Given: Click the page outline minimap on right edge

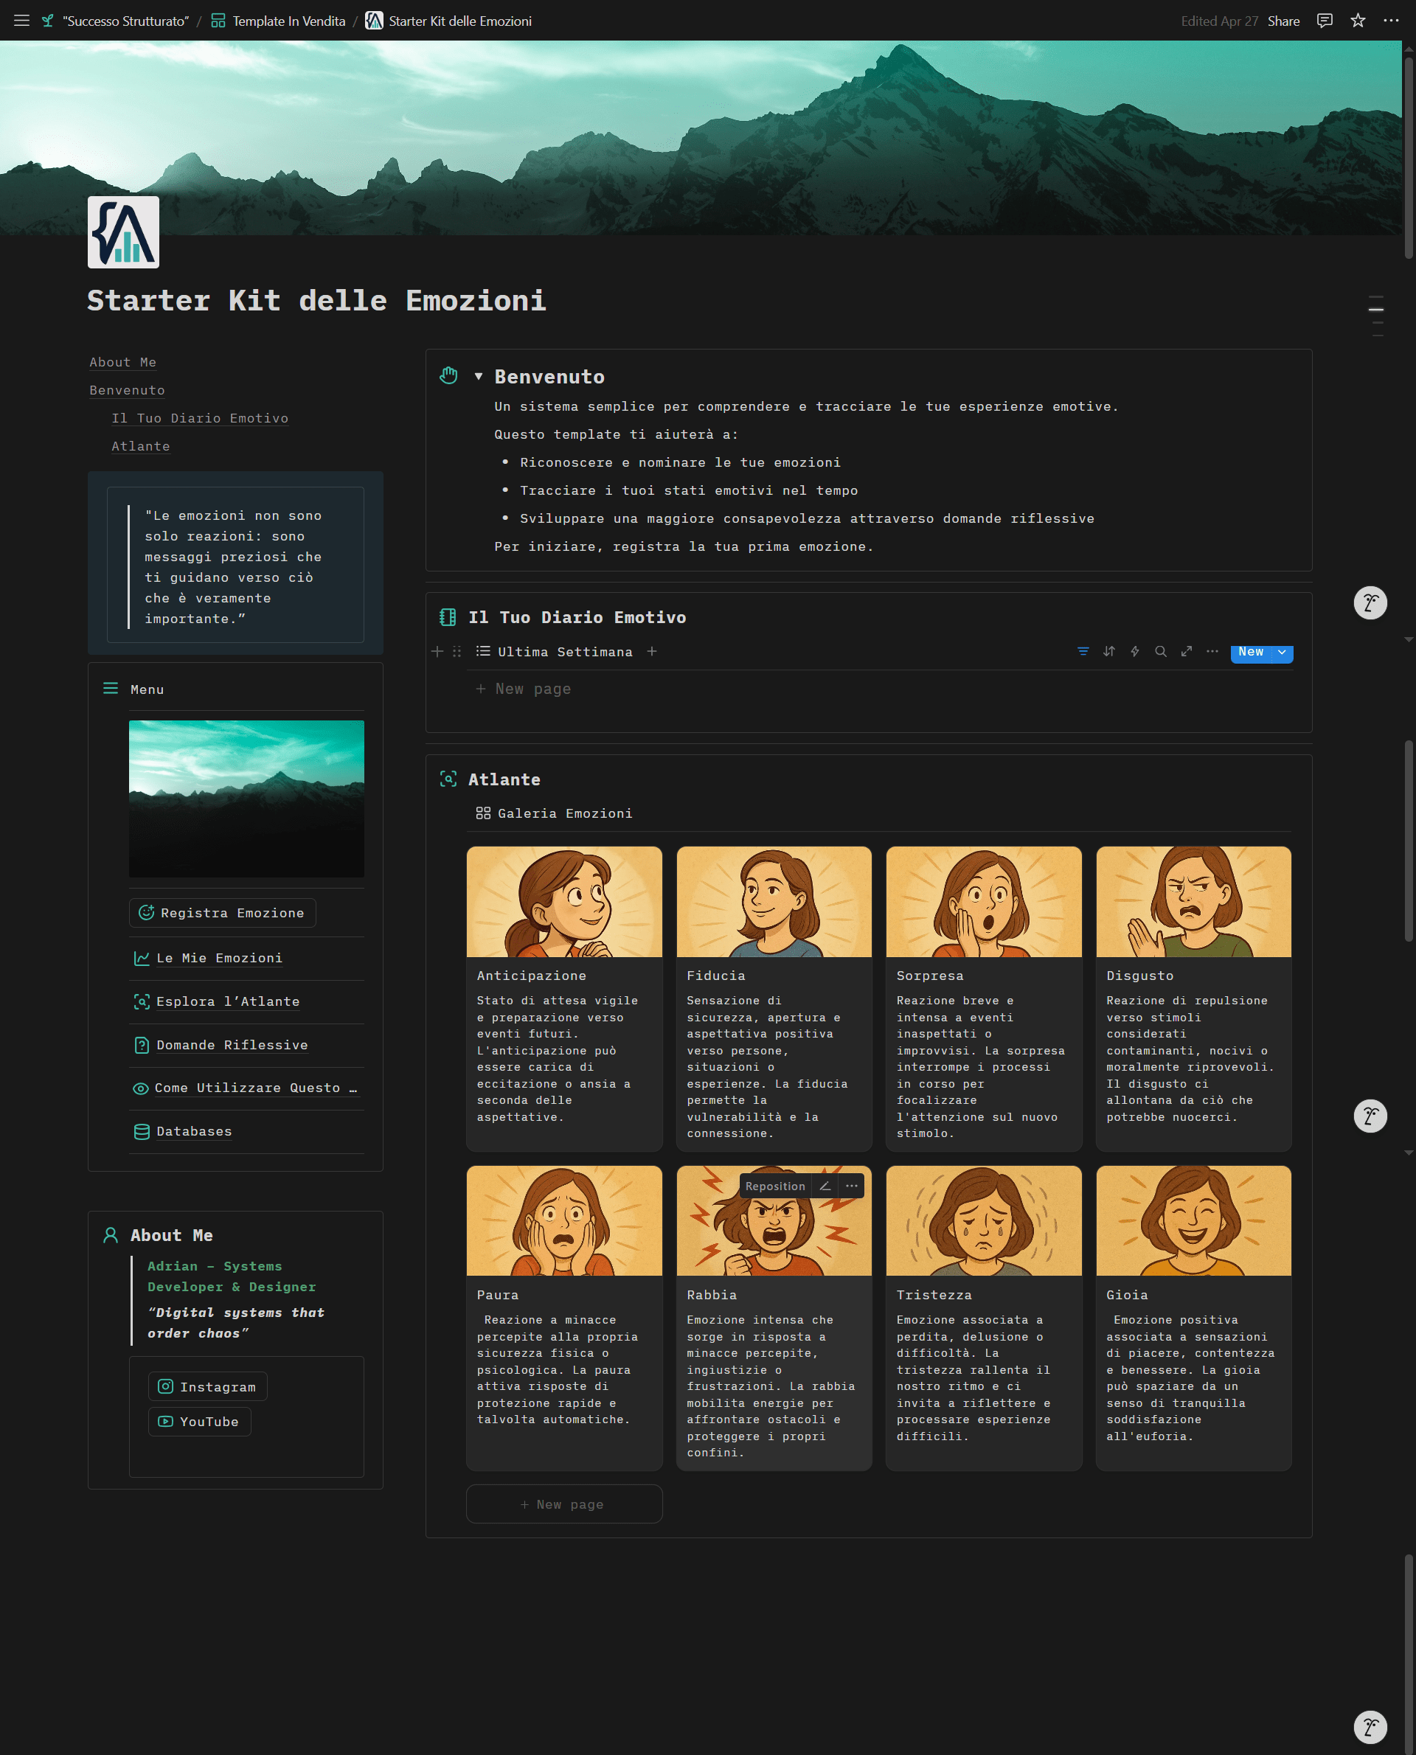Looking at the screenshot, I should pos(1376,316).
